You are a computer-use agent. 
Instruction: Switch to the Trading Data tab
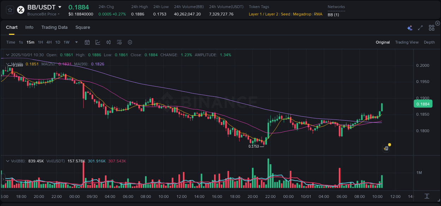pyautogui.click(x=54, y=27)
